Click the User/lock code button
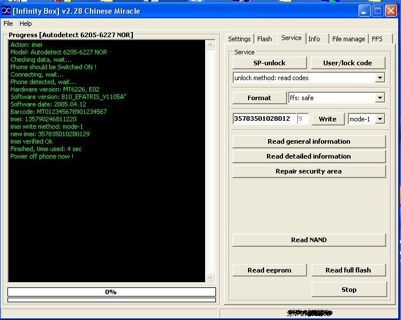The width and height of the screenshot is (401, 320). click(x=348, y=63)
